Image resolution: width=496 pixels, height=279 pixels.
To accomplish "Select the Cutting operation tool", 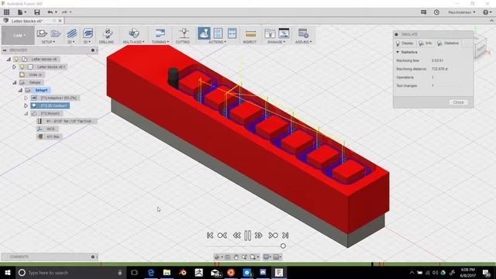I will (x=184, y=33).
